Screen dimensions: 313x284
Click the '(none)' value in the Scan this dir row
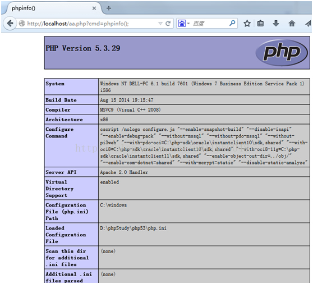pyautogui.click(x=108, y=251)
